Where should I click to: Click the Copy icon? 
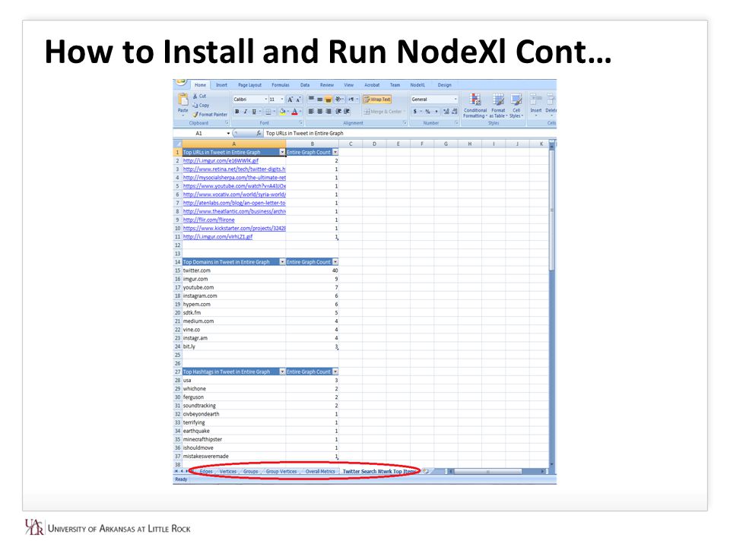point(195,105)
